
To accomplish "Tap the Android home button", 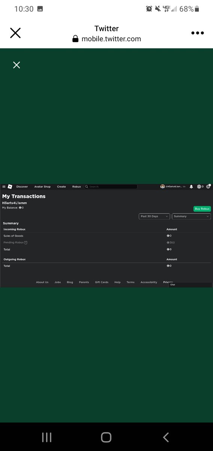I will pyautogui.click(x=106, y=437).
